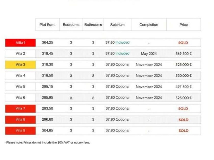Click the May 2024 completion date
This screenshot has width=214, height=160.
(x=149, y=54)
